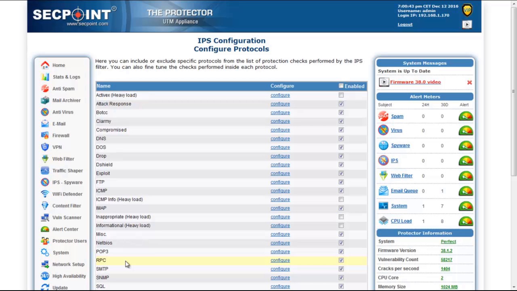Click the CPU Load alert gauge icon
The width and height of the screenshot is (517, 291).
click(466, 221)
